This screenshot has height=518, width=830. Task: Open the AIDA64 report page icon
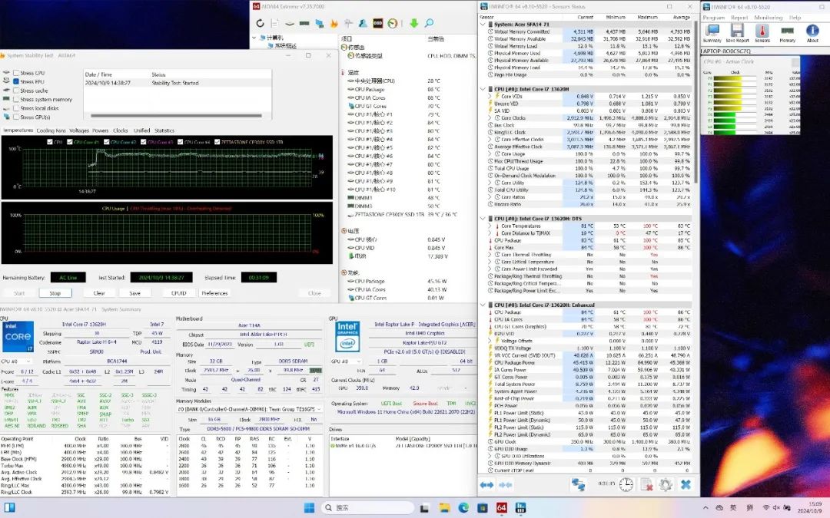point(274,23)
